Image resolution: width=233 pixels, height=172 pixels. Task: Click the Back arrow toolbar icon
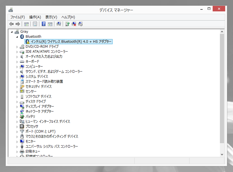click(x=11, y=24)
